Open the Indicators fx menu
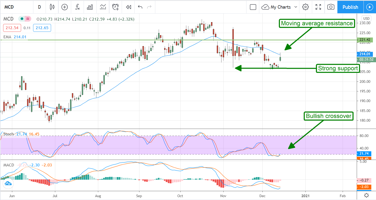This screenshot has width=376, height=200. coord(77,7)
